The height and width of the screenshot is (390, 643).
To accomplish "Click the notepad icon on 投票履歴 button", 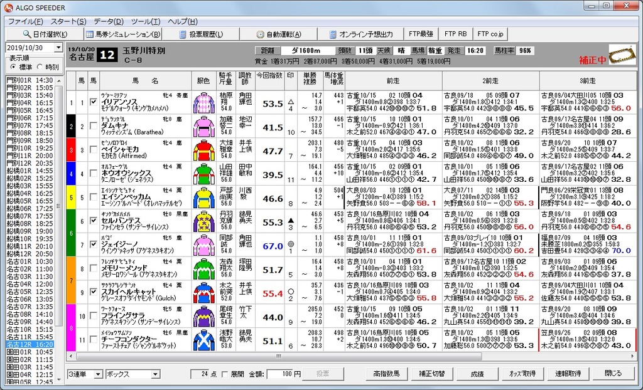I will tap(183, 34).
